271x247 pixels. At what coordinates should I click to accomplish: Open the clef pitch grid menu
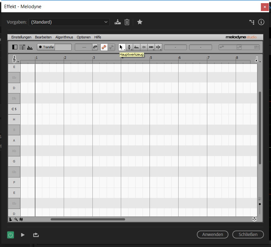tap(15, 59)
